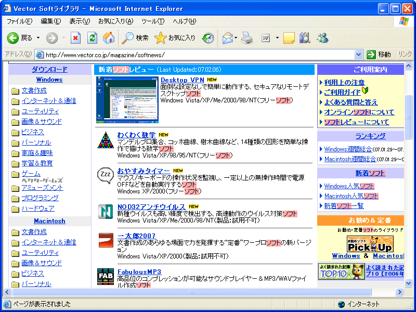Image resolution: width=416 pixels, height=312 pixels.
Task: Click the Edit with Word toolbar icon
Action: pyautogui.click(x=266, y=38)
